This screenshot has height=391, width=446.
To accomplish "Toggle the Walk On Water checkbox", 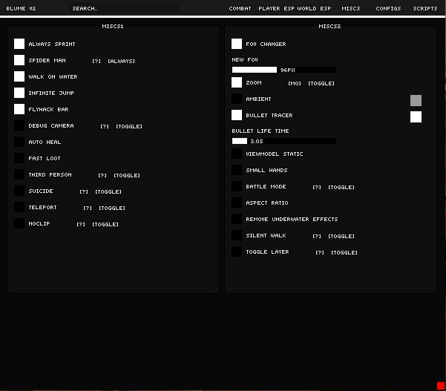I will click(x=19, y=77).
